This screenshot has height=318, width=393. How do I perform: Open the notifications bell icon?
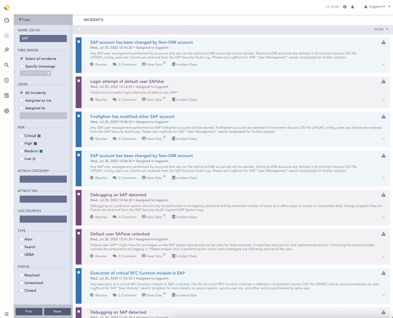353,7
